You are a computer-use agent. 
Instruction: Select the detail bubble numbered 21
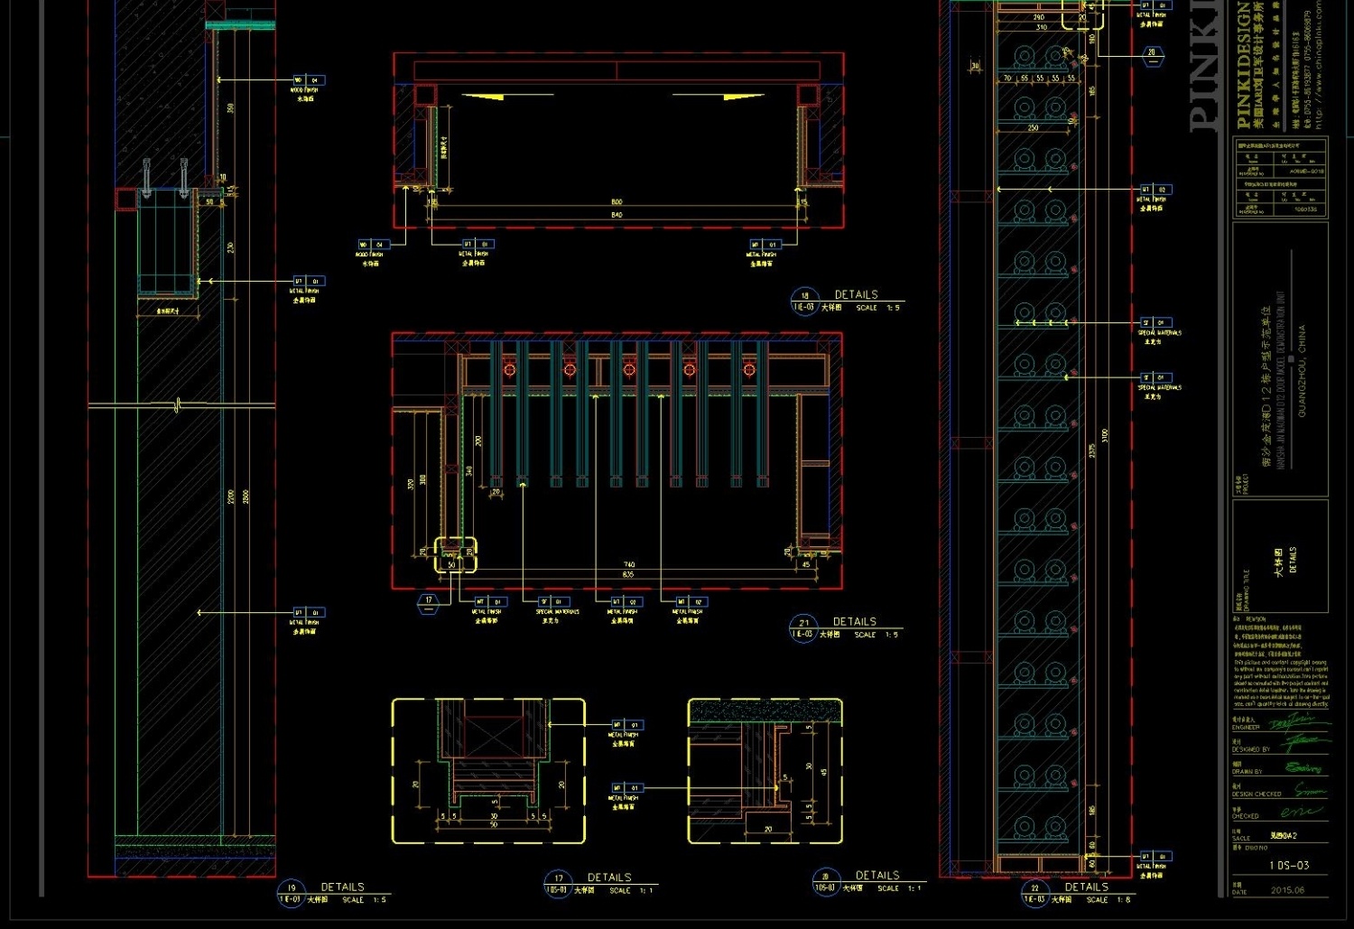pos(802,627)
